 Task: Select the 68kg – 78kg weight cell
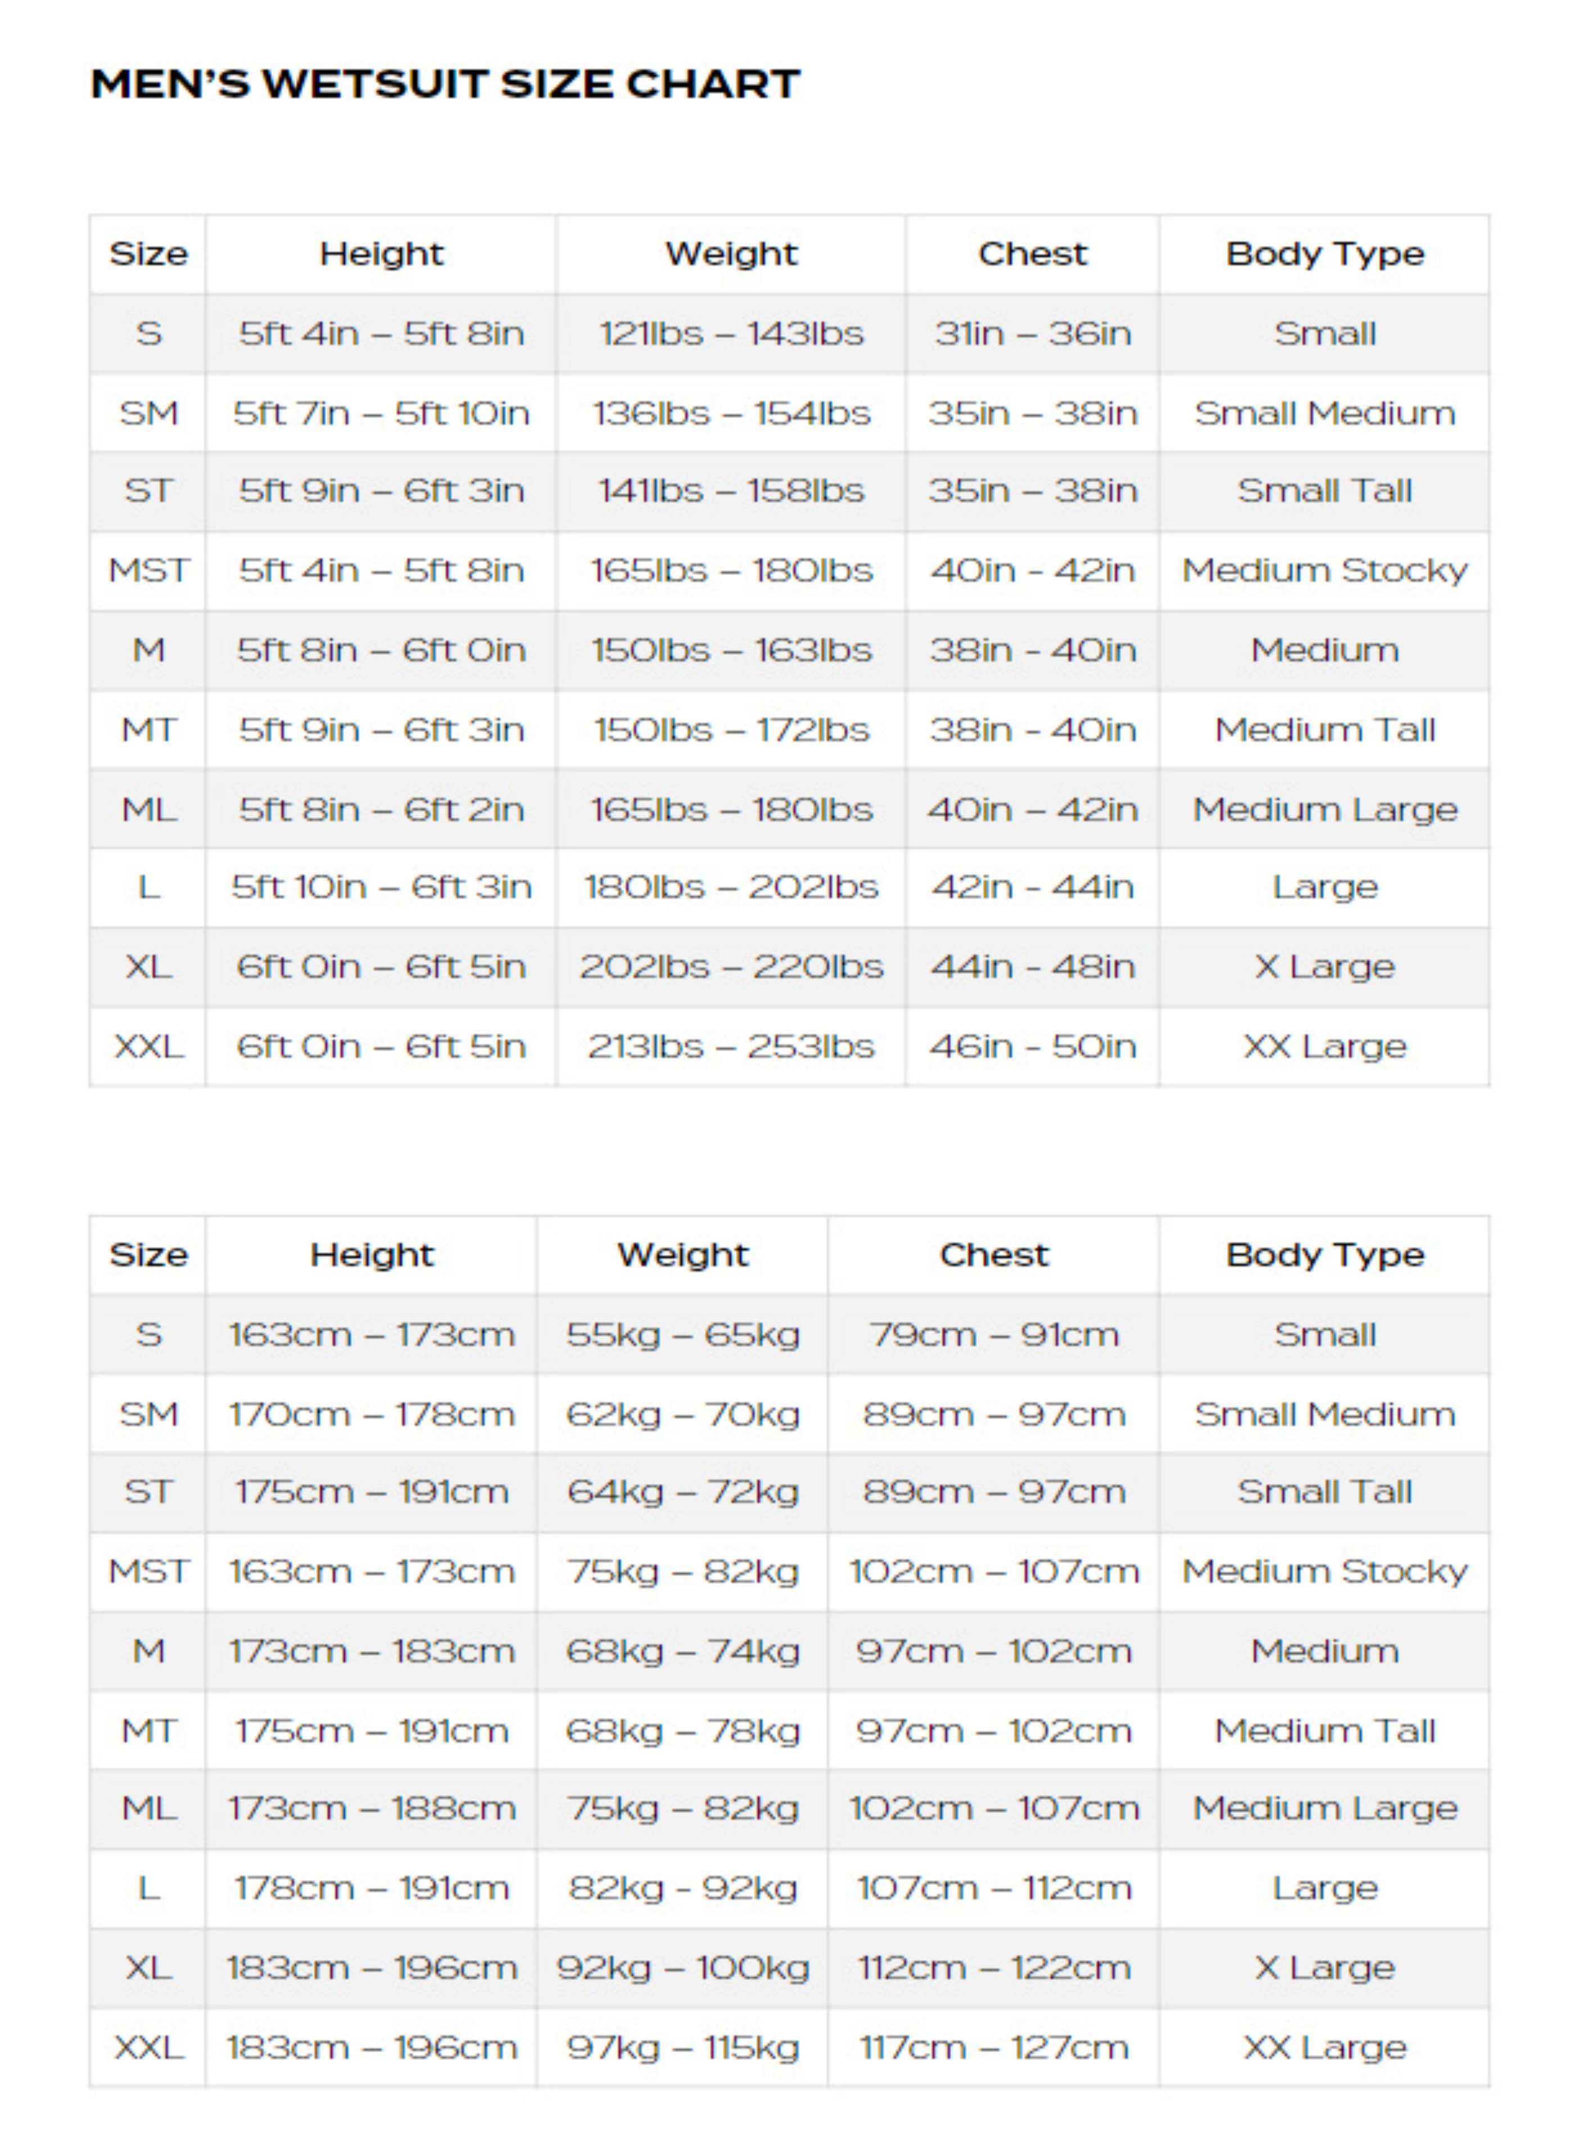tap(682, 1731)
